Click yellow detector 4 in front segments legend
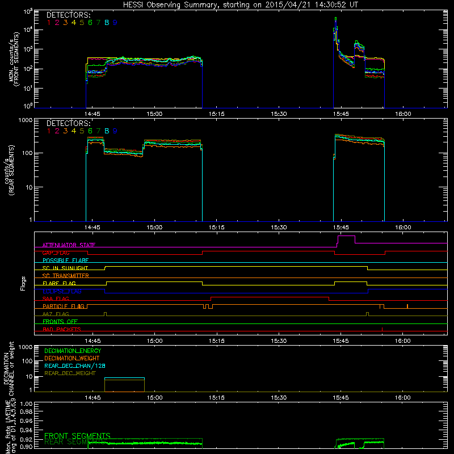The width and height of the screenshot is (454, 454). point(74,23)
